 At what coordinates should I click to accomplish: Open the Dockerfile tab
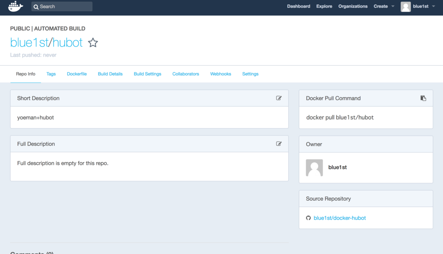[77, 74]
